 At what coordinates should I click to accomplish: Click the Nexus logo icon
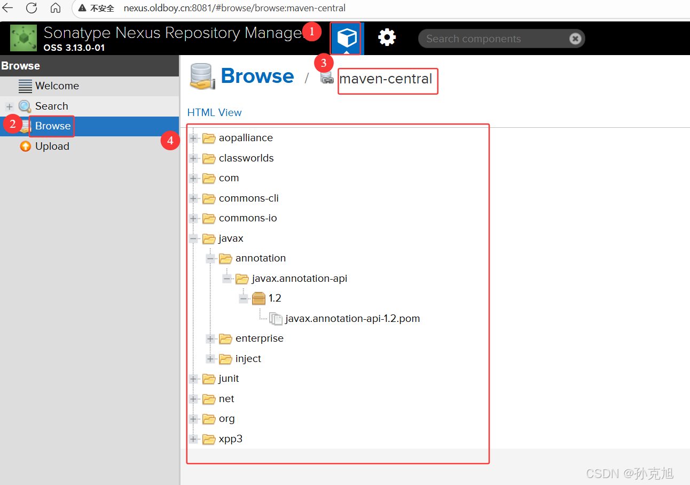point(23,38)
